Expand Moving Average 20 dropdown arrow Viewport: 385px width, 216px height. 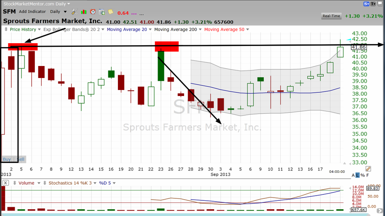150,30
